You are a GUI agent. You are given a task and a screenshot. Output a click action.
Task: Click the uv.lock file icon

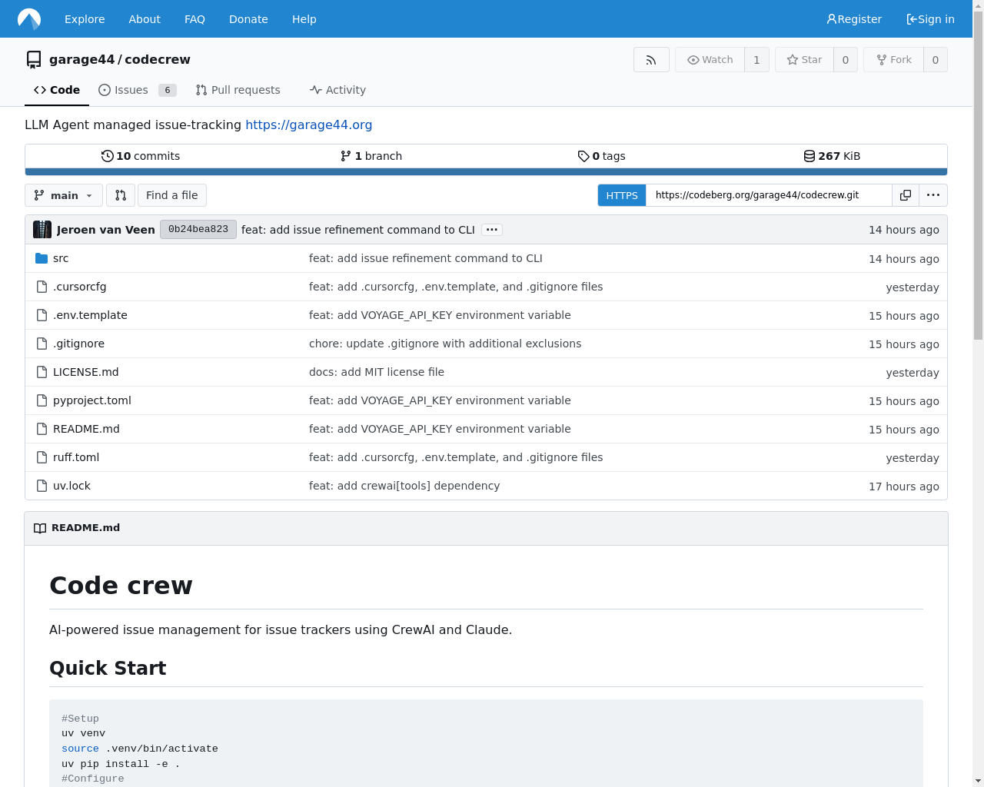pos(42,486)
